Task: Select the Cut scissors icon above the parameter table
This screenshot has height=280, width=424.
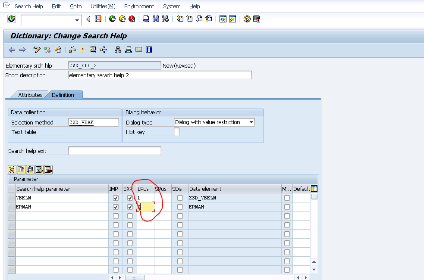Action: tap(12, 169)
